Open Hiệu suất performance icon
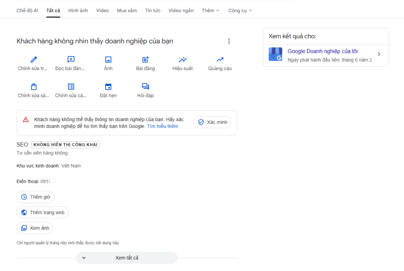Viewport: 404px width, 271px height. click(x=182, y=60)
